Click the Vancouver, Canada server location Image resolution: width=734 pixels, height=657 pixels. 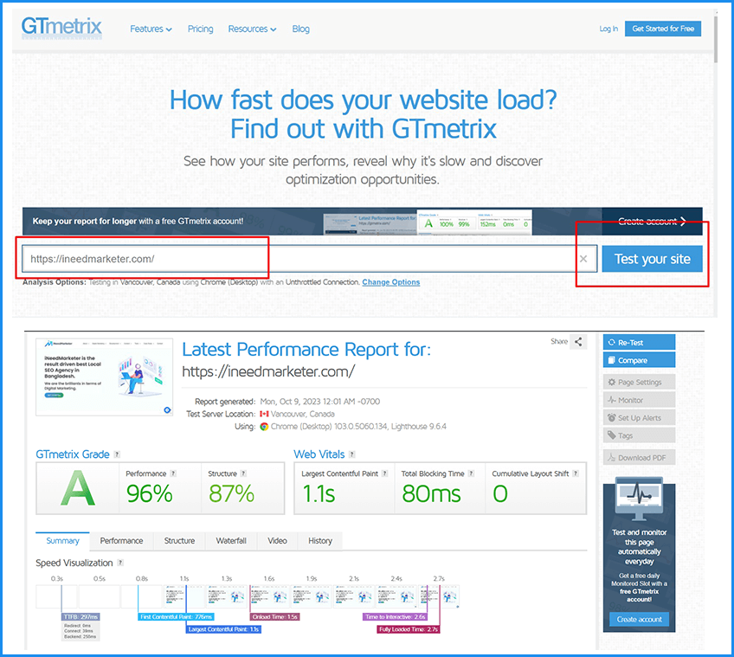click(x=302, y=414)
